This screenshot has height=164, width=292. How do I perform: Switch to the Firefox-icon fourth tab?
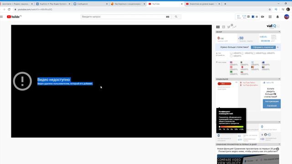pyautogui.click(x=128, y=4)
